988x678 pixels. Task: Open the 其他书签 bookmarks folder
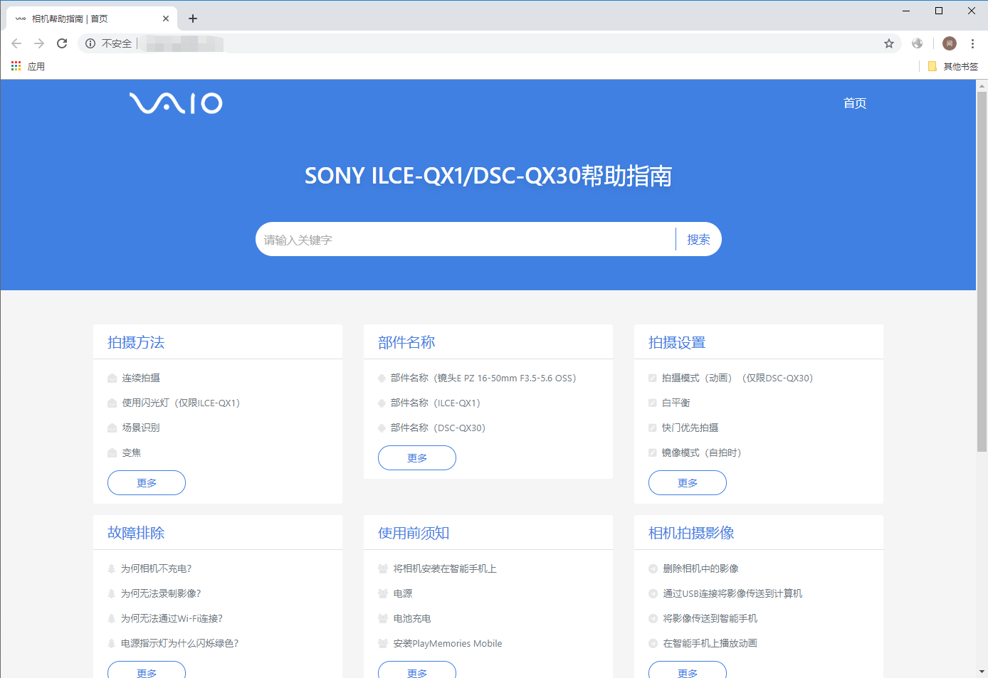953,66
